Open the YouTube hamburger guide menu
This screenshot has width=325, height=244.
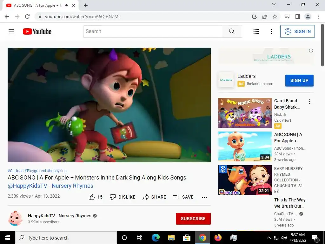pyautogui.click(x=11, y=31)
